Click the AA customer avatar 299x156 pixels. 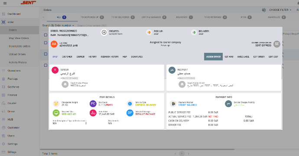tap(54, 44)
